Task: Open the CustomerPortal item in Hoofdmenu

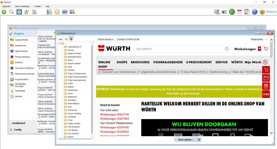Action: (23, 40)
